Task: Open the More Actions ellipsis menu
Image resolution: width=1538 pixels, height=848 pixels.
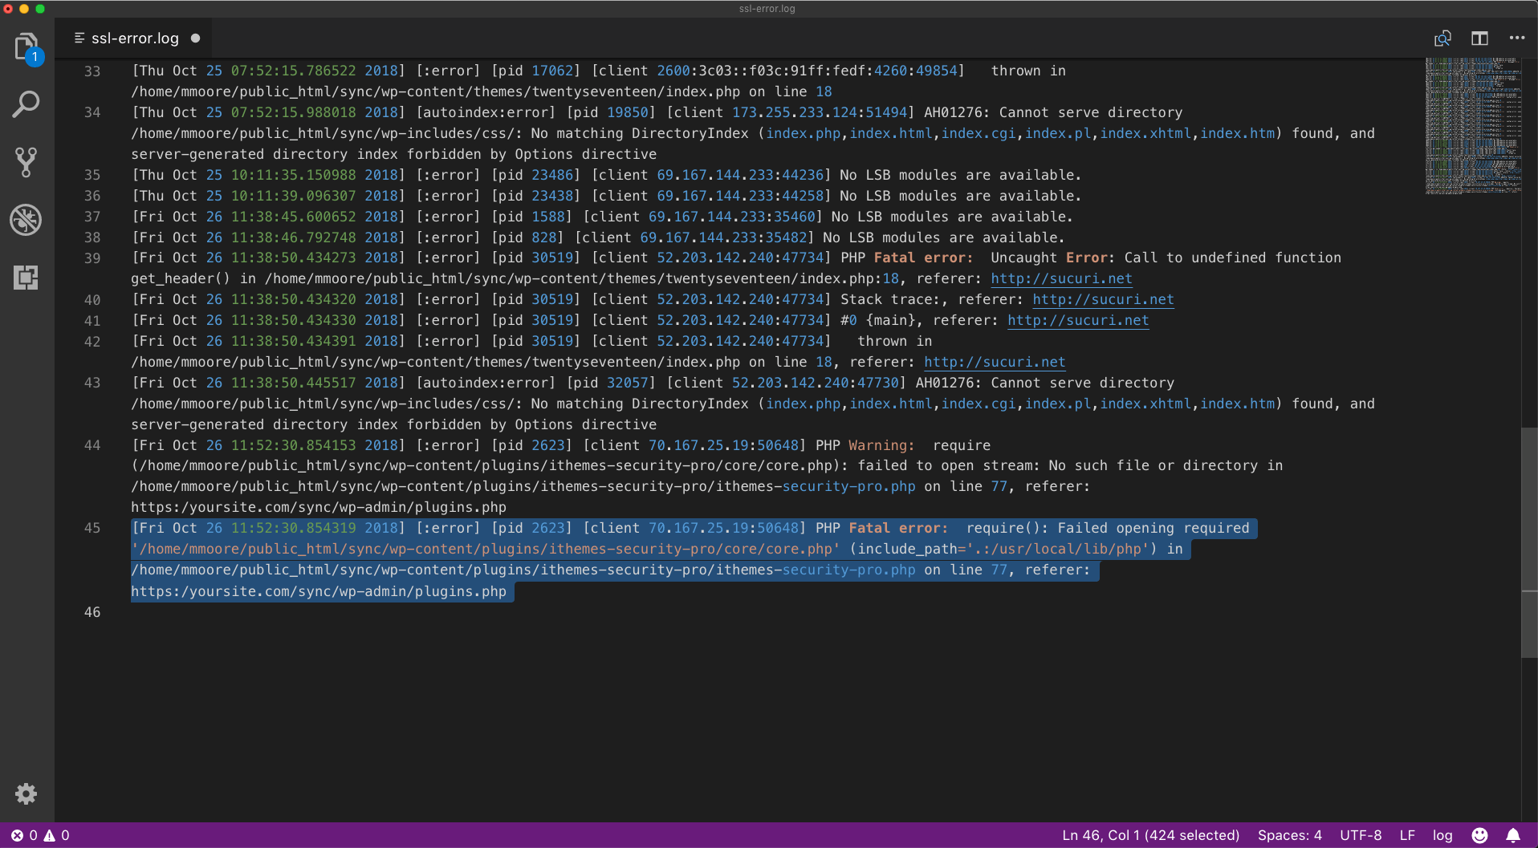Action: tap(1517, 38)
